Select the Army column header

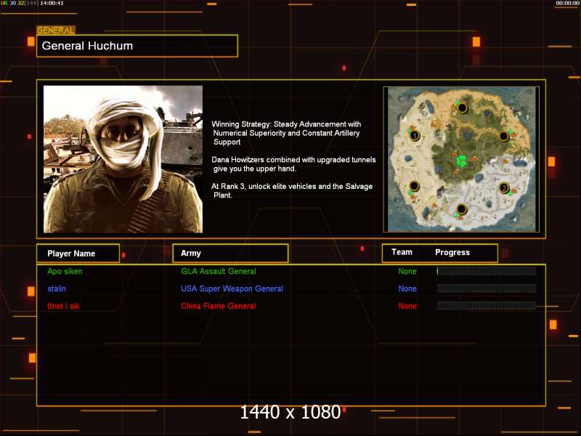click(x=230, y=253)
